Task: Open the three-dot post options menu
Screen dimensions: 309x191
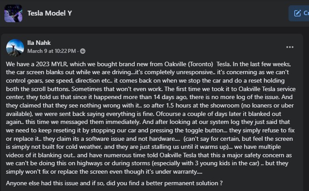Action: pos(290,47)
